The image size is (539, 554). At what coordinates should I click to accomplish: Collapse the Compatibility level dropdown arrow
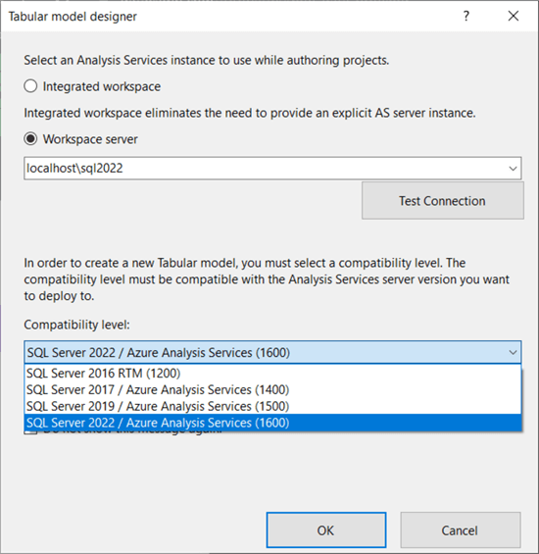pos(513,352)
